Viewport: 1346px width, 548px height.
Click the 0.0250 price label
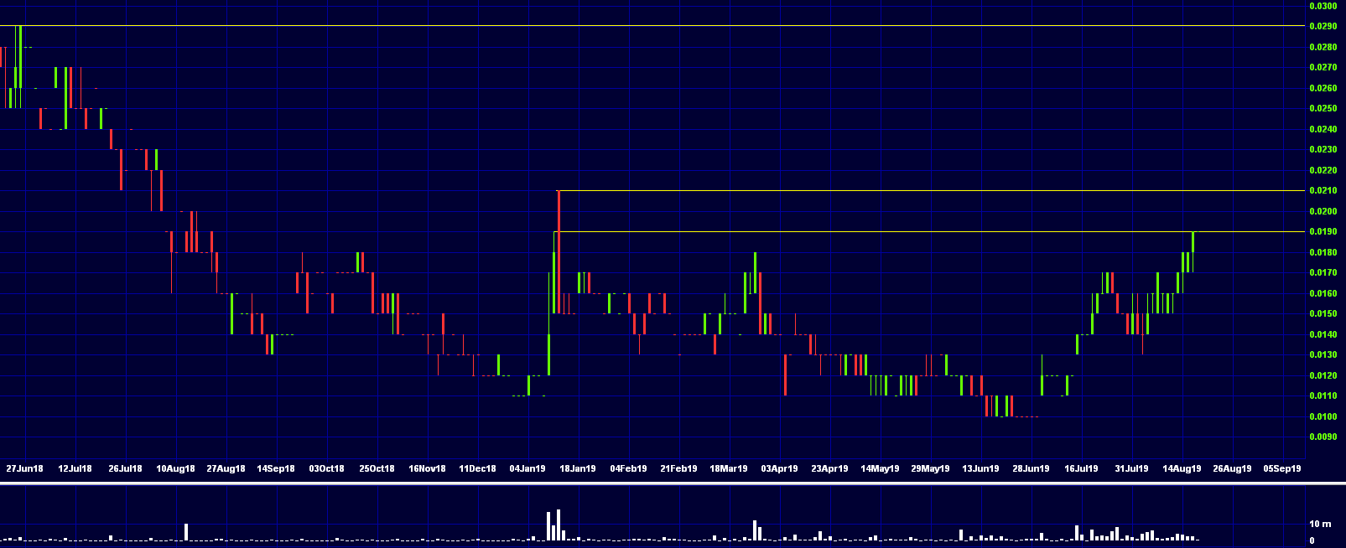pyautogui.click(x=1323, y=108)
